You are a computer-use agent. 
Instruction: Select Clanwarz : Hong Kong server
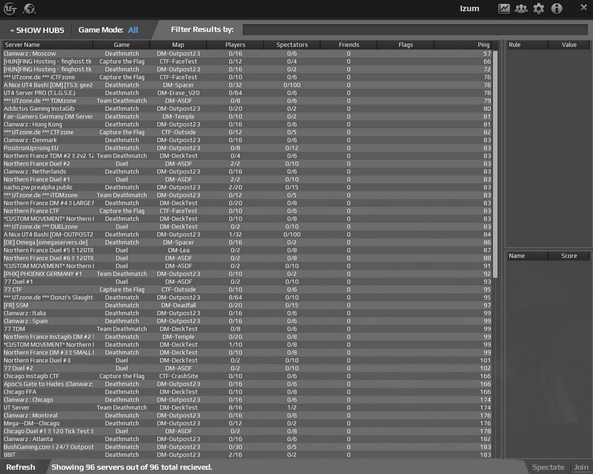tap(247, 124)
